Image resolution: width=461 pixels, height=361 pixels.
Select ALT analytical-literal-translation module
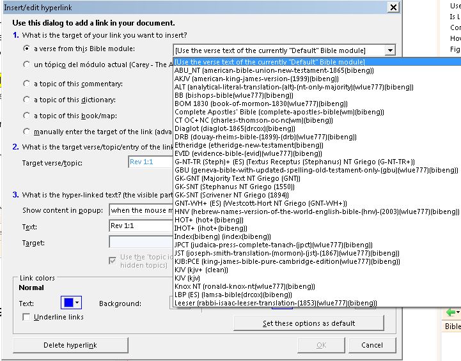pyautogui.click(x=318, y=87)
